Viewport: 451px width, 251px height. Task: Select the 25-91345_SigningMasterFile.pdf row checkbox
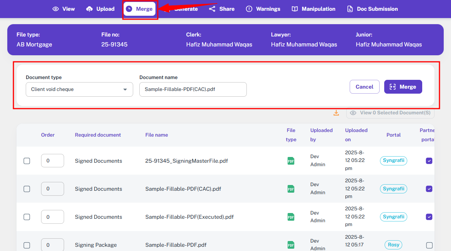(x=27, y=161)
